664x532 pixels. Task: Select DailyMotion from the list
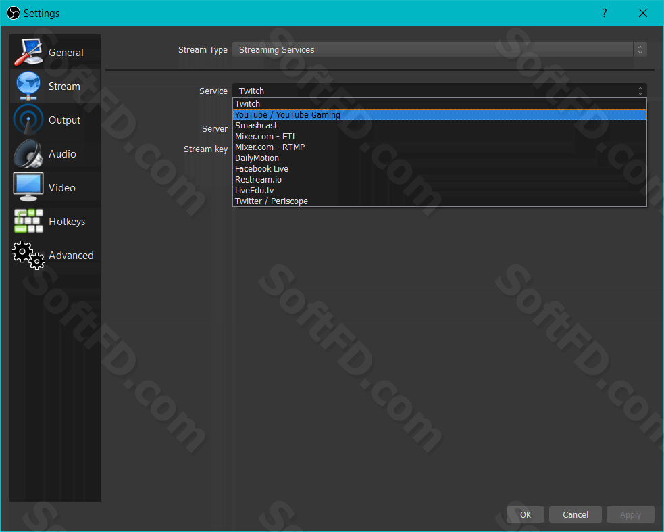click(x=440, y=158)
